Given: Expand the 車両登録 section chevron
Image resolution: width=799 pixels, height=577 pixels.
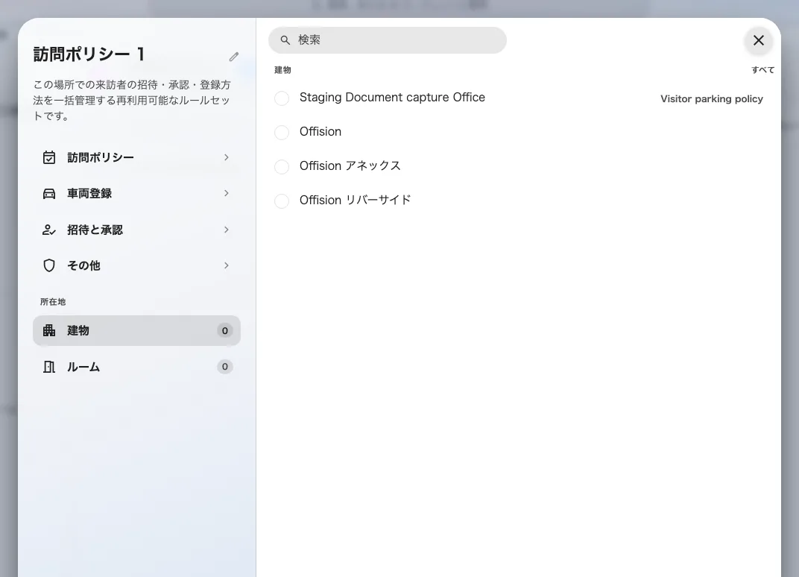Looking at the screenshot, I should (x=227, y=193).
